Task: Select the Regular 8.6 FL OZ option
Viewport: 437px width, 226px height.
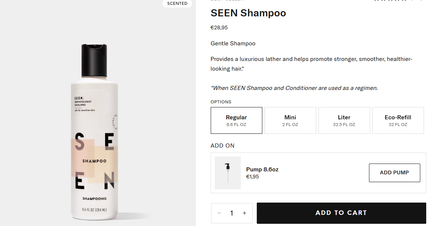Action: pyautogui.click(x=236, y=120)
